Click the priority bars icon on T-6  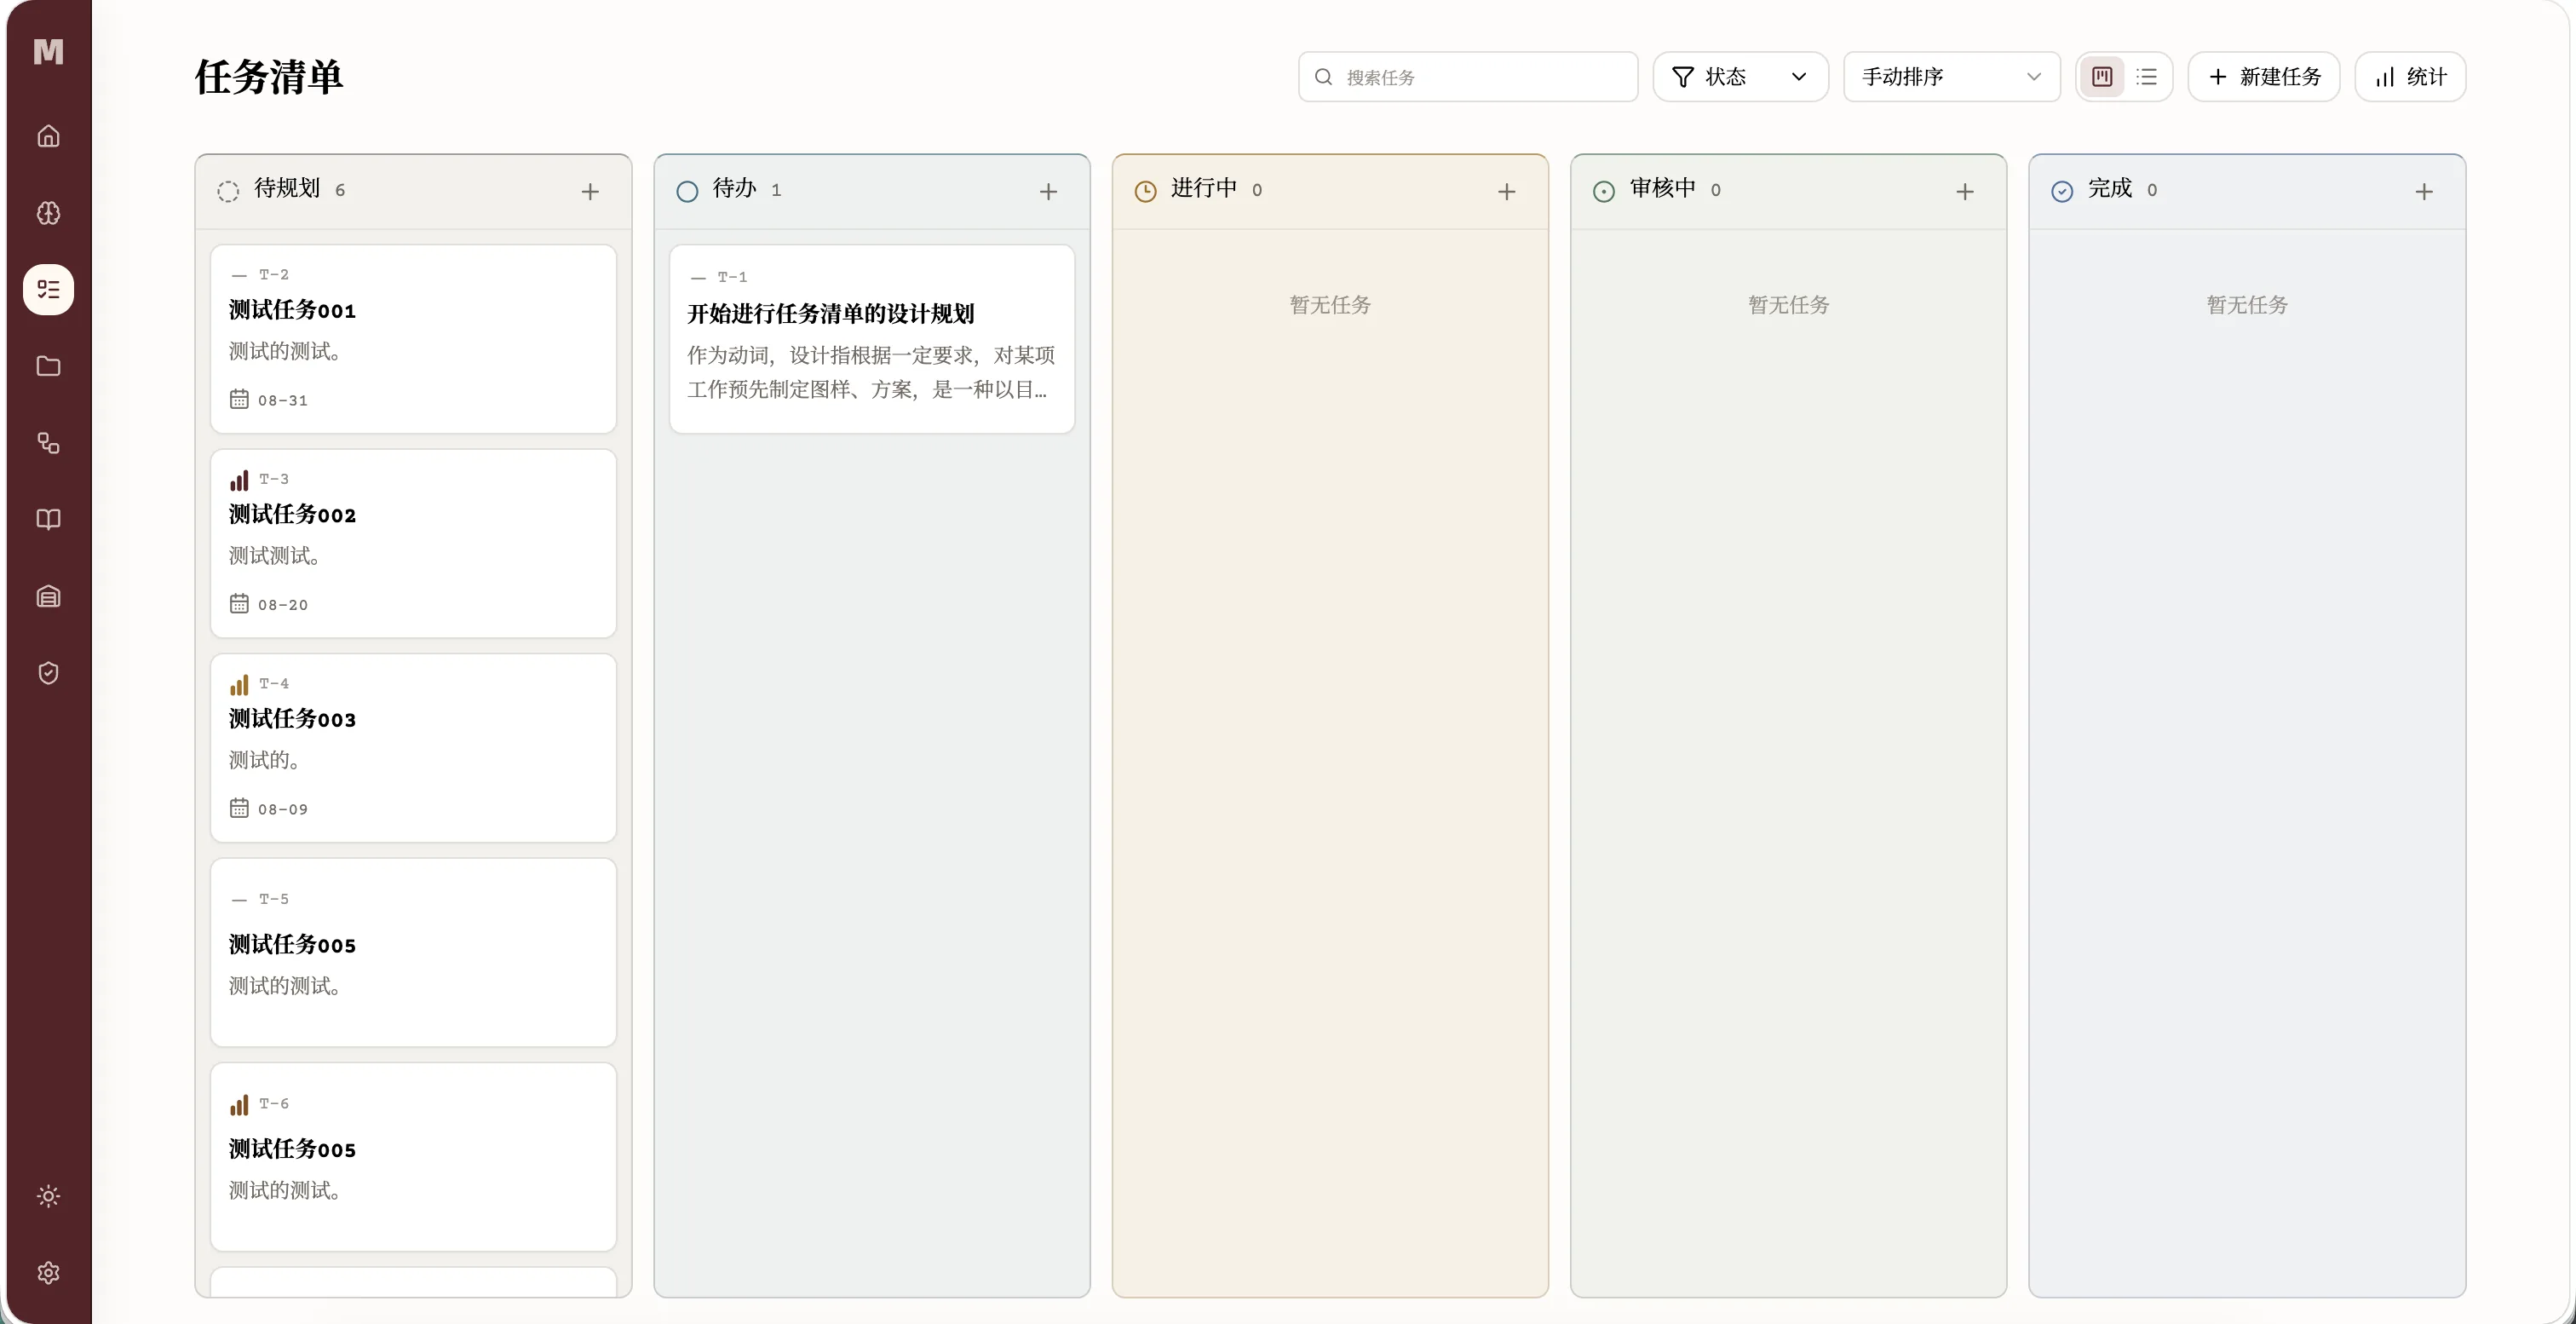click(x=239, y=1105)
